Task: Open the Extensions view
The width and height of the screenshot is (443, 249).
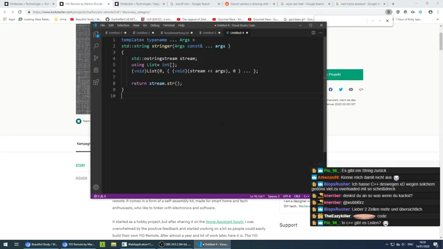Action: [96, 82]
